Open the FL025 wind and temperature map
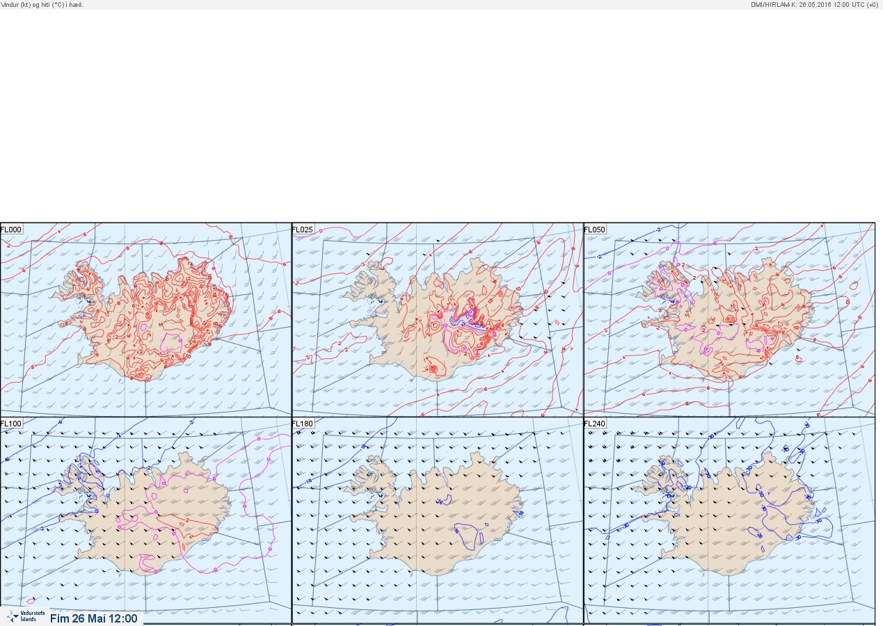This screenshot has height=626, width=883. [437, 320]
